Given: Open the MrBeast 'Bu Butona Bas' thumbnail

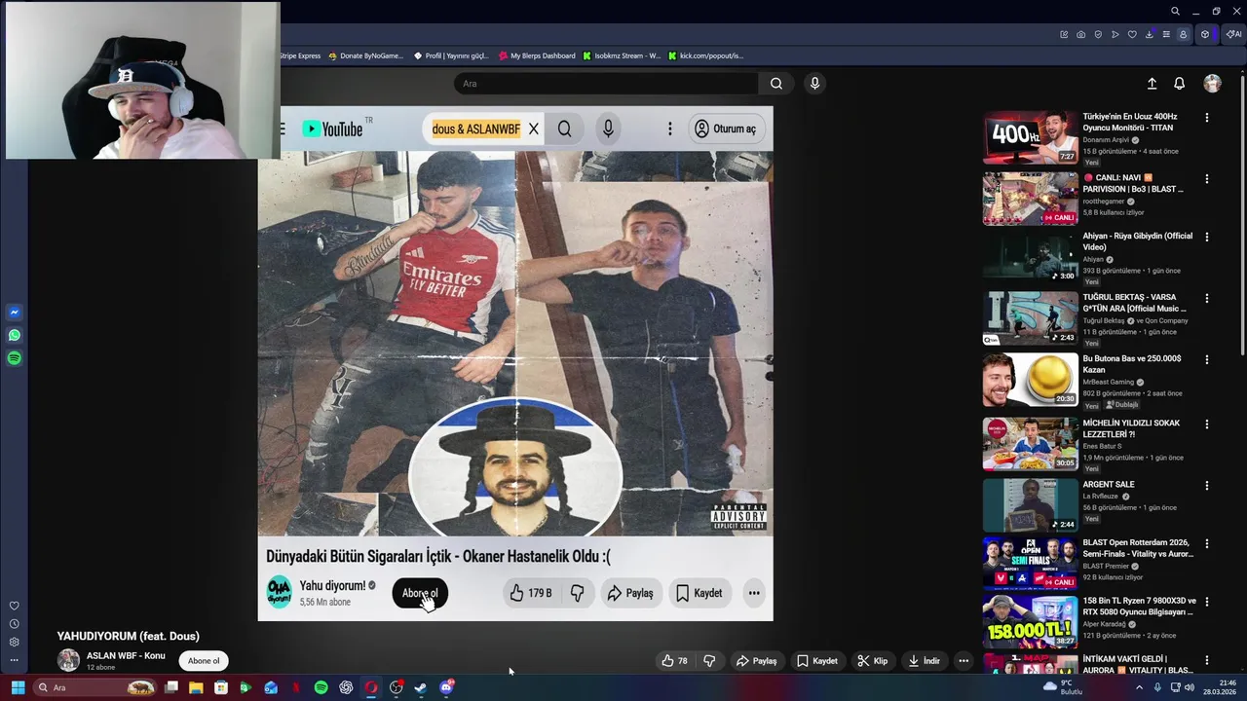Looking at the screenshot, I should click(x=1030, y=379).
